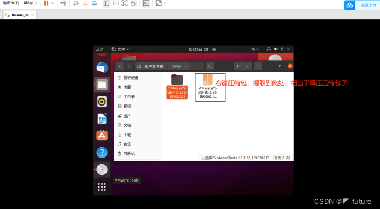Select 文档 documents in sidebar

[x=137, y=125]
